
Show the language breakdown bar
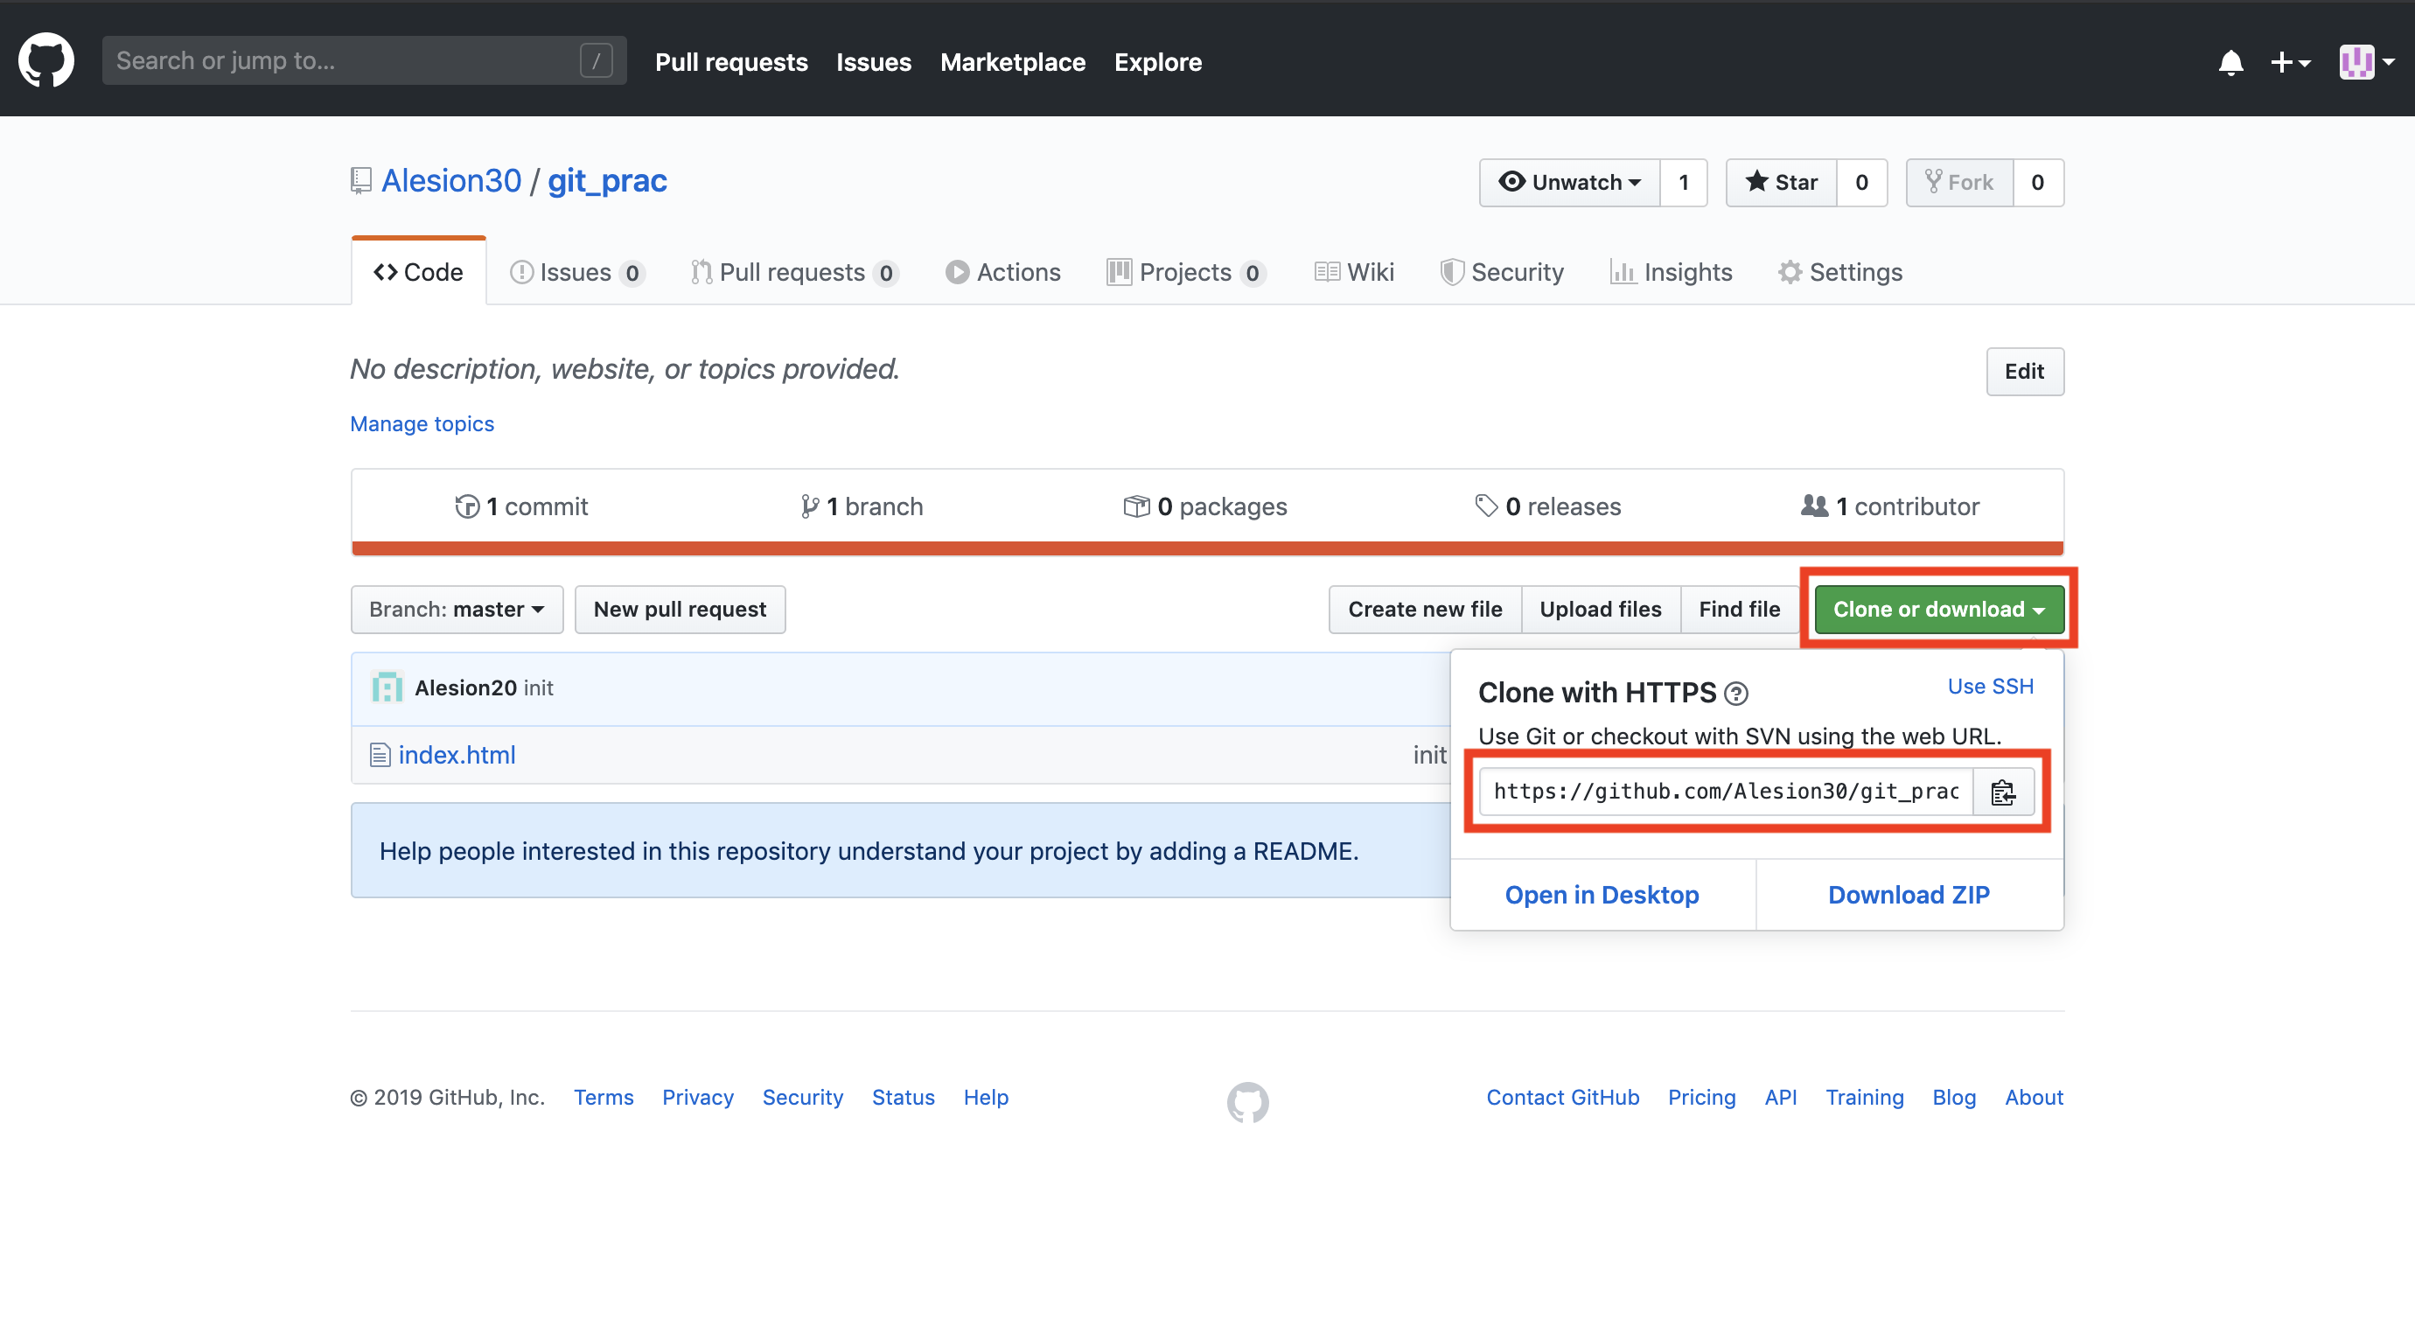coord(1207,548)
